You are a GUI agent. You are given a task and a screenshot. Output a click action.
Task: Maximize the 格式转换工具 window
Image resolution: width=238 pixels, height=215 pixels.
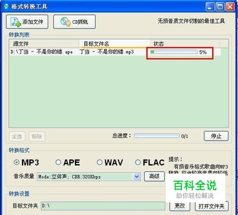pyautogui.click(x=220, y=7)
